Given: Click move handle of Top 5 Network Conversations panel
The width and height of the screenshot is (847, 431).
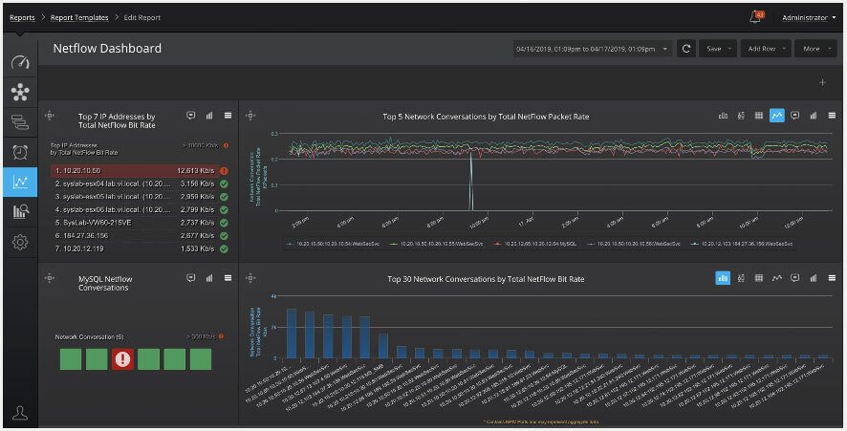Looking at the screenshot, I should (x=250, y=115).
